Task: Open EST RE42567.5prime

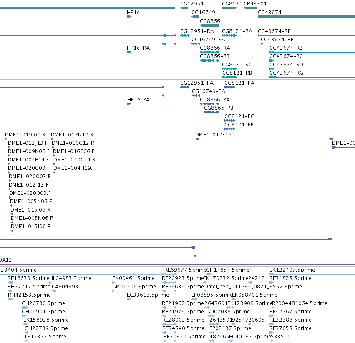Action: 290,312
